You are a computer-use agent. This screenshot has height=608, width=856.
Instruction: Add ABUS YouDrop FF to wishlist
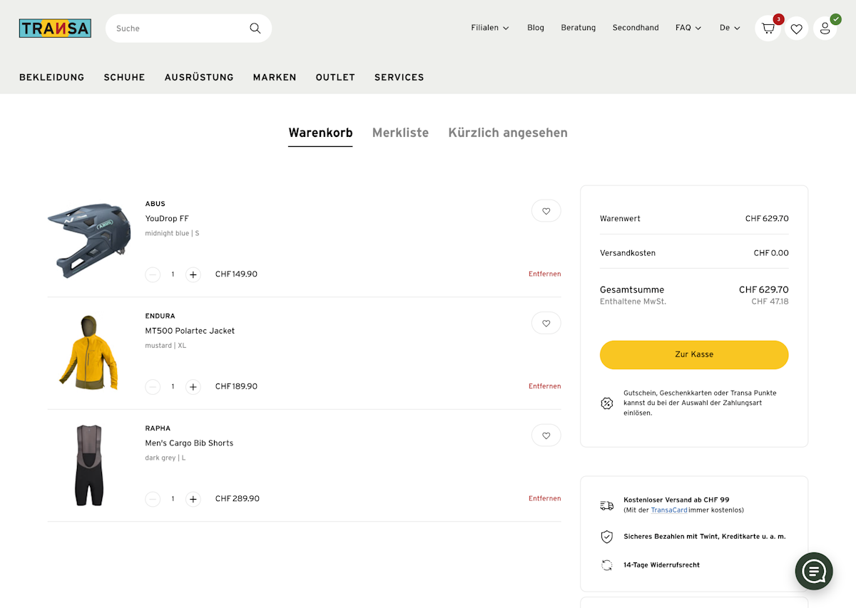[x=546, y=211]
